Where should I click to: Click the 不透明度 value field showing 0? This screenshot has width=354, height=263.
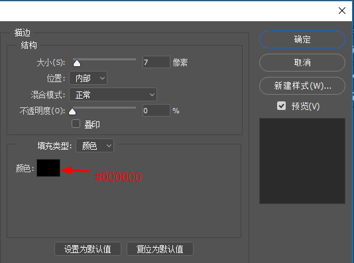coord(156,110)
